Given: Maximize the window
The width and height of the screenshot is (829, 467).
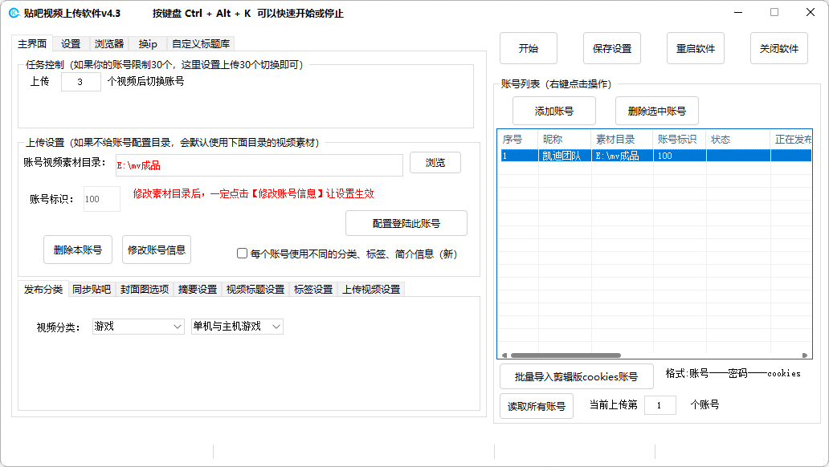Looking at the screenshot, I should 774,13.
